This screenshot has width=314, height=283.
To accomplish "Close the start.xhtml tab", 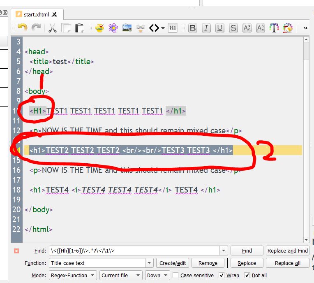I will point(54,14).
